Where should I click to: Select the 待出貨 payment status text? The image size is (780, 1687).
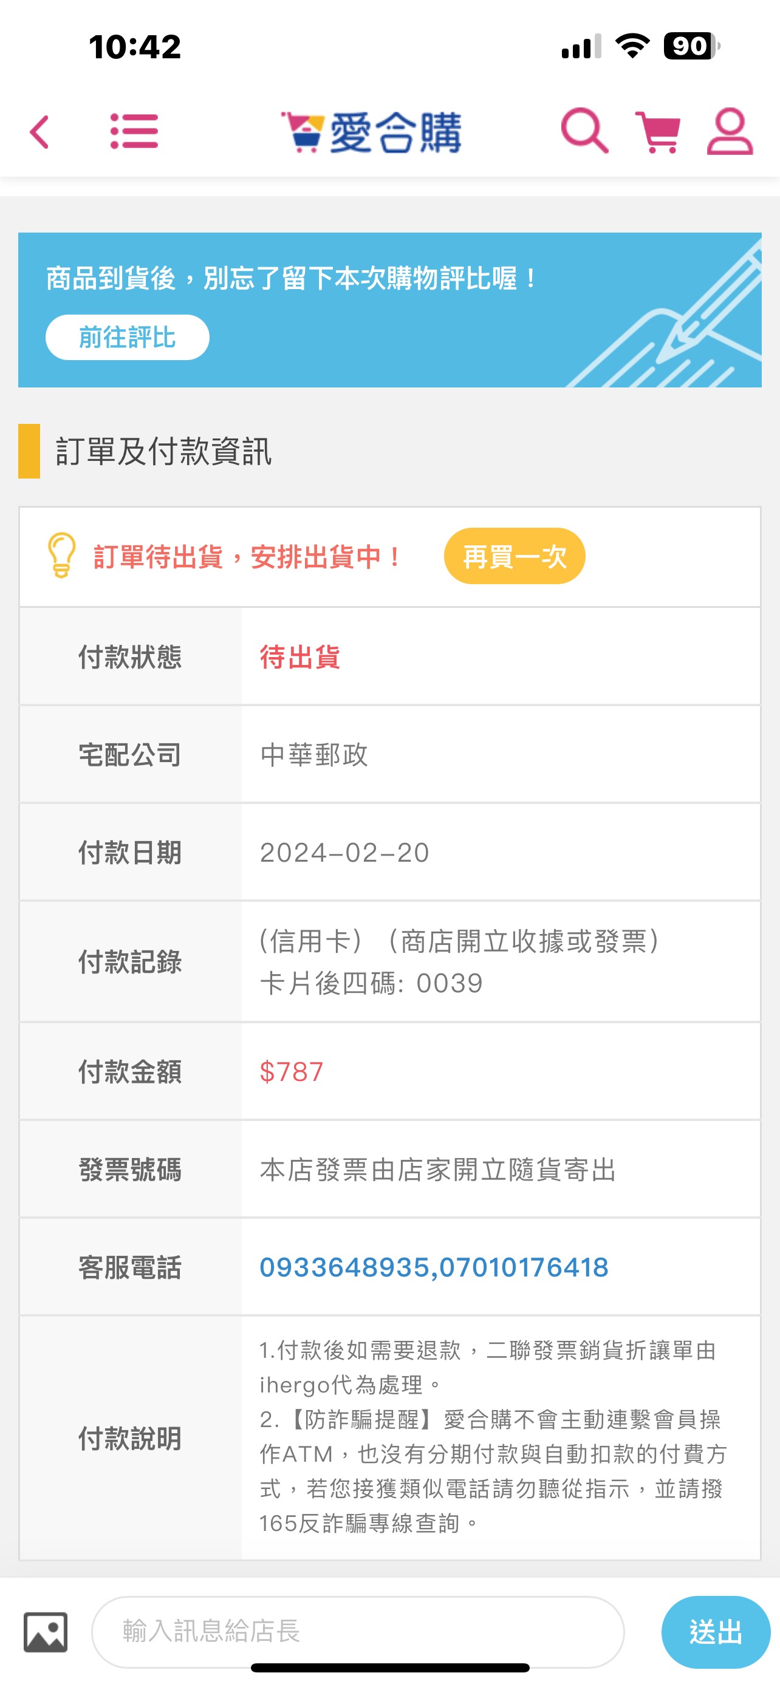(x=300, y=657)
